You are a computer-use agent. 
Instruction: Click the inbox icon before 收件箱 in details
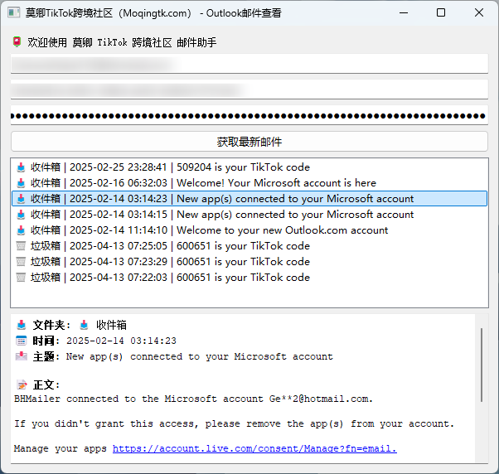click(84, 325)
